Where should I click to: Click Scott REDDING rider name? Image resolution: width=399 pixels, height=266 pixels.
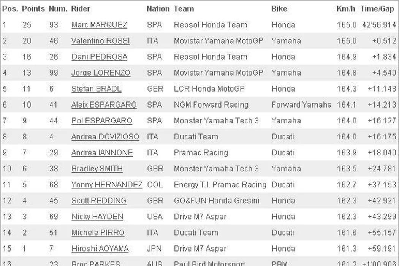99,201
